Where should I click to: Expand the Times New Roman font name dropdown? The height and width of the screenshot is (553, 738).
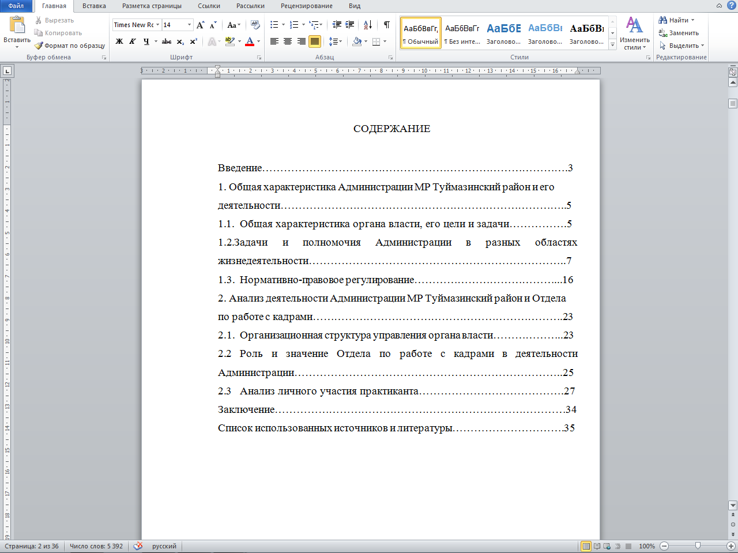[x=158, y=25]
